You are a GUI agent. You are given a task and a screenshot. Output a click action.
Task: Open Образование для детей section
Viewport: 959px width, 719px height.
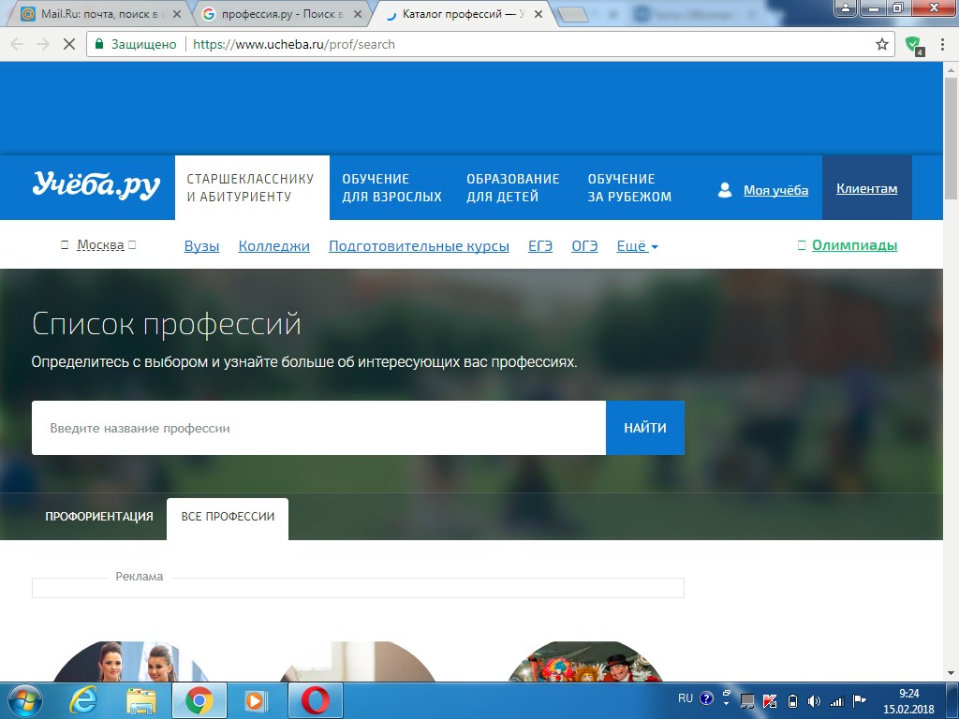click(512, 187)
